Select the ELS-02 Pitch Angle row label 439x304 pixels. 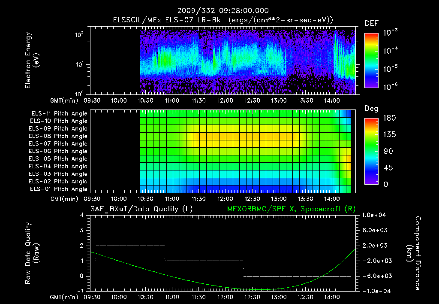click(x=58, y=182)
